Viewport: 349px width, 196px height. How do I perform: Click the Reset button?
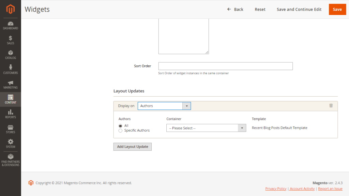pos(260,9)
